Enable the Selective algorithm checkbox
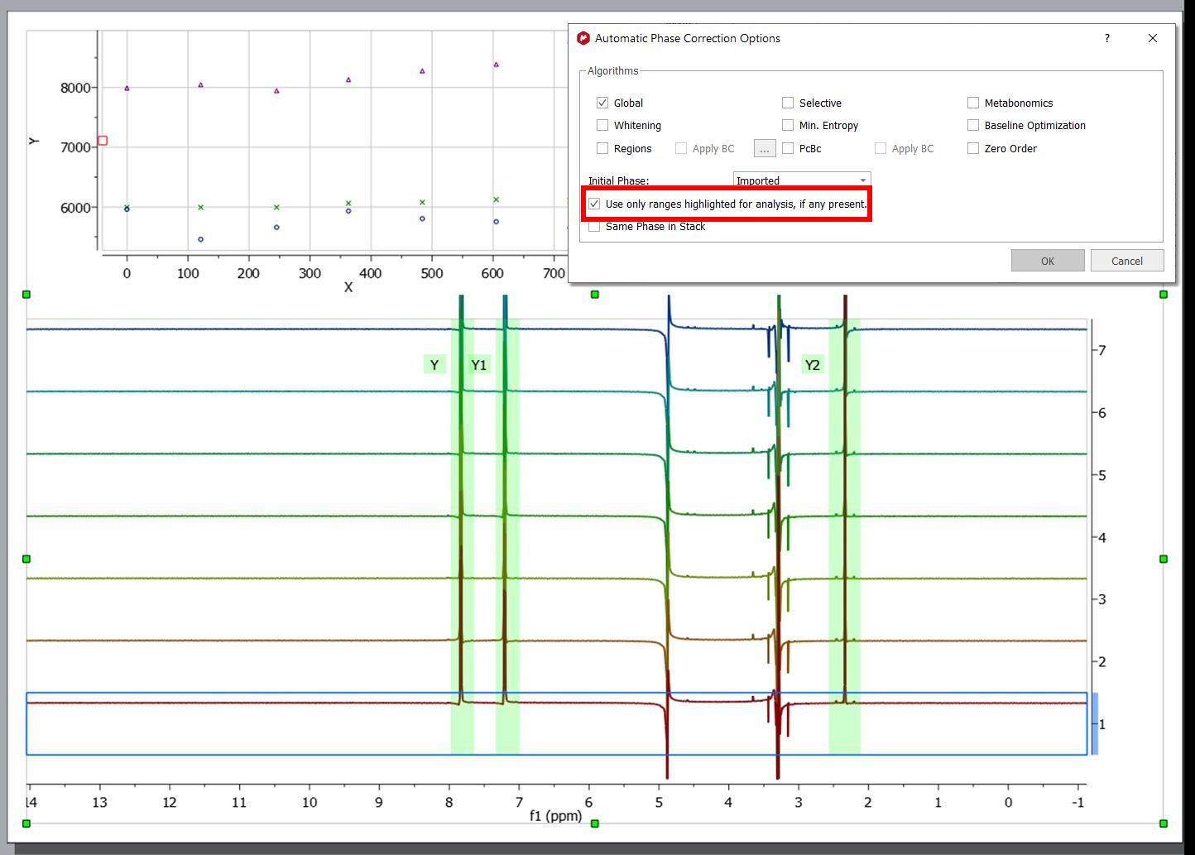 (x=788, y=103)
